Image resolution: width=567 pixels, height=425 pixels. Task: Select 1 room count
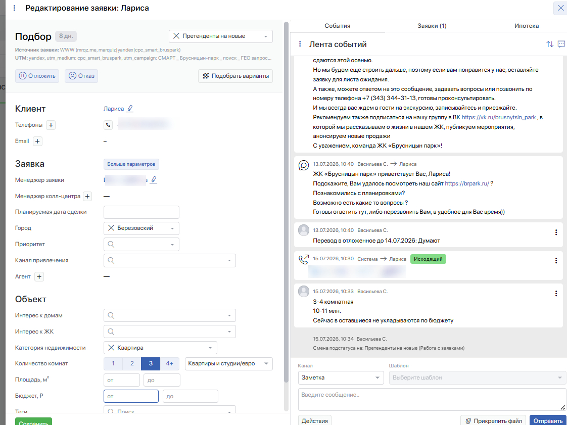[x=113, y=363]
